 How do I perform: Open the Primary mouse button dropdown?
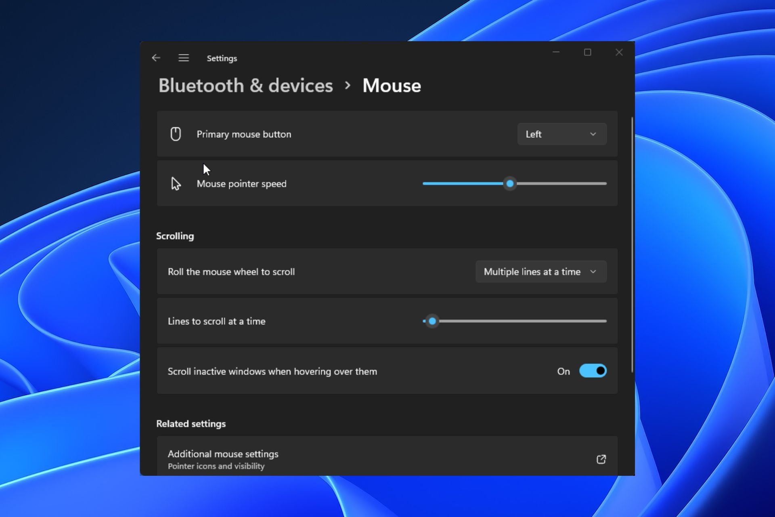(562, 134)
